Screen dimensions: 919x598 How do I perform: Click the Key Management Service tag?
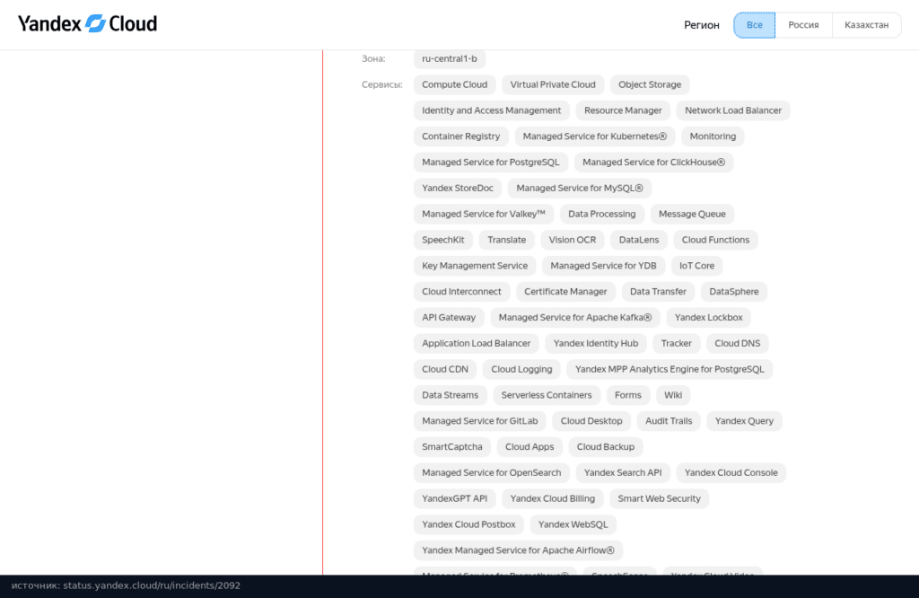[x=475, y=266]
